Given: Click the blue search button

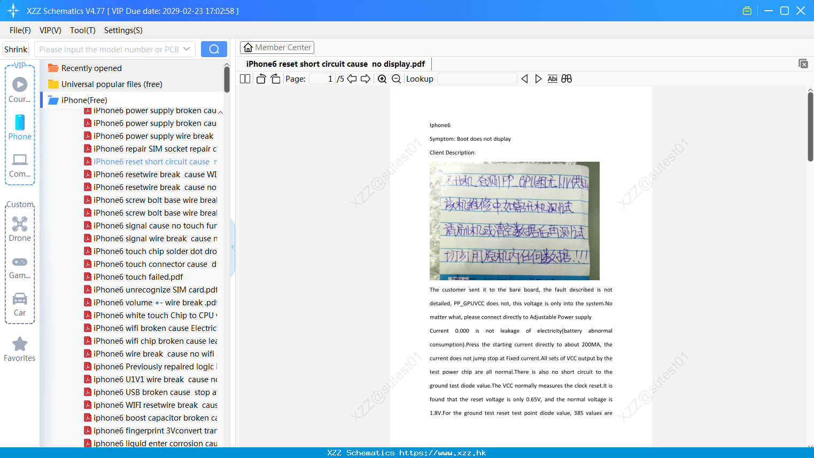Looking at the screenshot, I should point(214,49).
